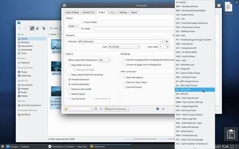This screenshot has width=239, height=149.
Task: Uncheck Preserve Metadata checkbox
Action: pos(69,84)
